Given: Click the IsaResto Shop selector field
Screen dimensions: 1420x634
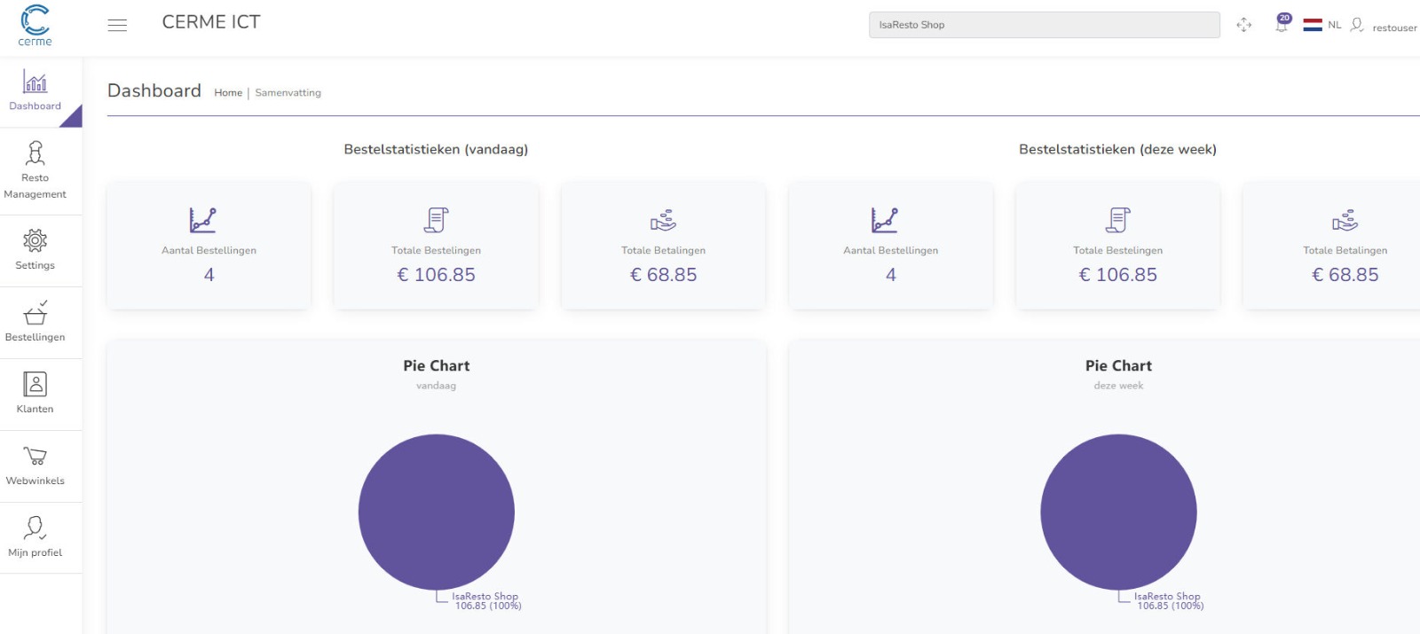Looking at the screenshot, I should coord(1045,25).
